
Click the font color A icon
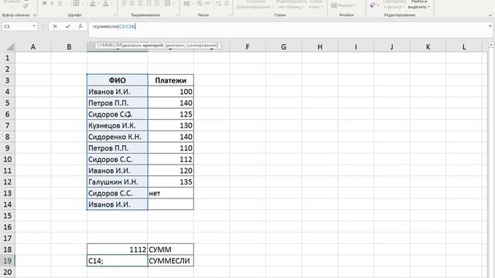[106, 3]
